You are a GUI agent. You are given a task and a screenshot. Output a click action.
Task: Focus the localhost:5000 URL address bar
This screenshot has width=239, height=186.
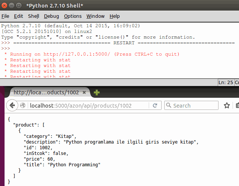pyautogui.click(x=89, y=105)
